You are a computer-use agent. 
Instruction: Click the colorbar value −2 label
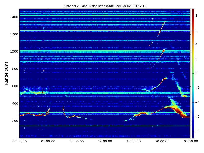click(197, 88)
